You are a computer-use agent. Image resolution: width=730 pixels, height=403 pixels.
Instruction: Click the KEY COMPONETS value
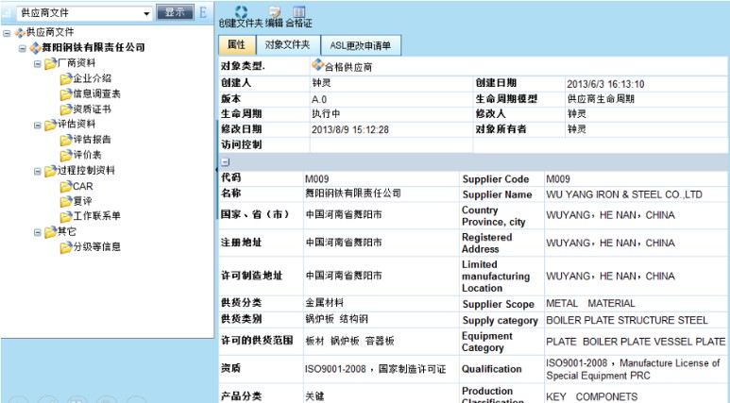click(x=592, y=396)
